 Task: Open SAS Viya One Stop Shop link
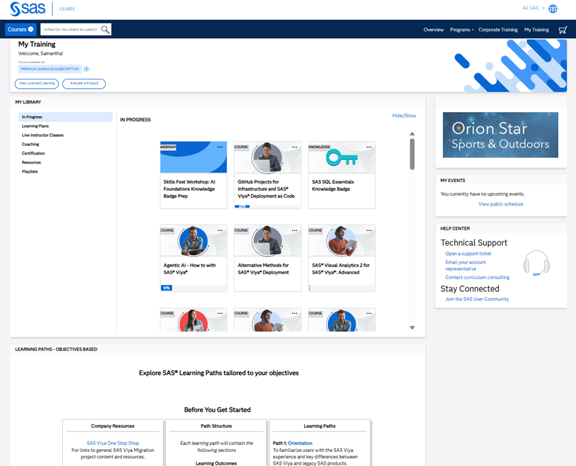click(113, 443)
